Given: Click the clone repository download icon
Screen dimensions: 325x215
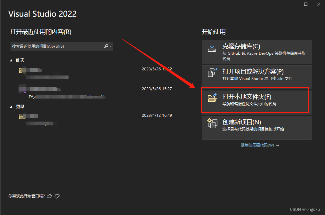Looking at the screenshot, I should tap(212, 47).
